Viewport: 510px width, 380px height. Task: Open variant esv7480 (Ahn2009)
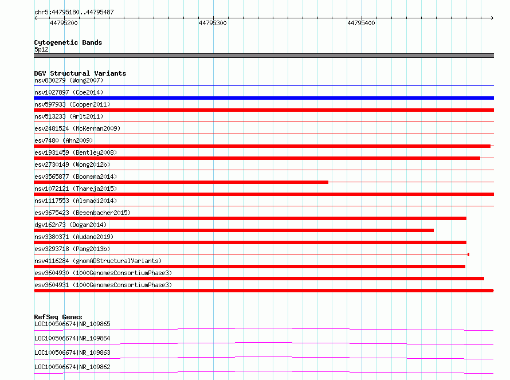[64, 140]
